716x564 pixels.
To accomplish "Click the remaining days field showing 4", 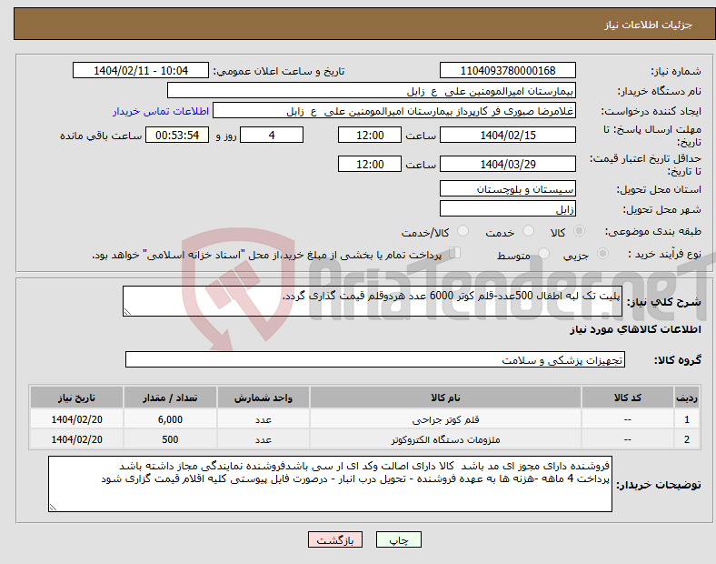I will click(x=272, y=136).
